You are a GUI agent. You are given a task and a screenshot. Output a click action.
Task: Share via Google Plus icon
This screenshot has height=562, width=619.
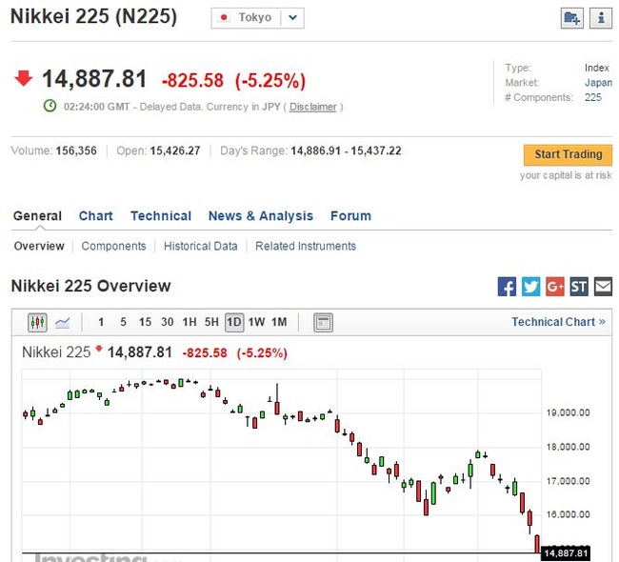(x=555, y=286)
